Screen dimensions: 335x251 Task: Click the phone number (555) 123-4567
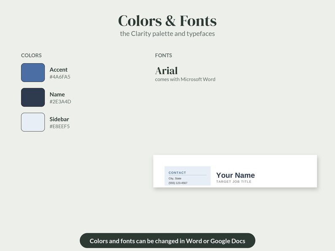tap(178, 183)
